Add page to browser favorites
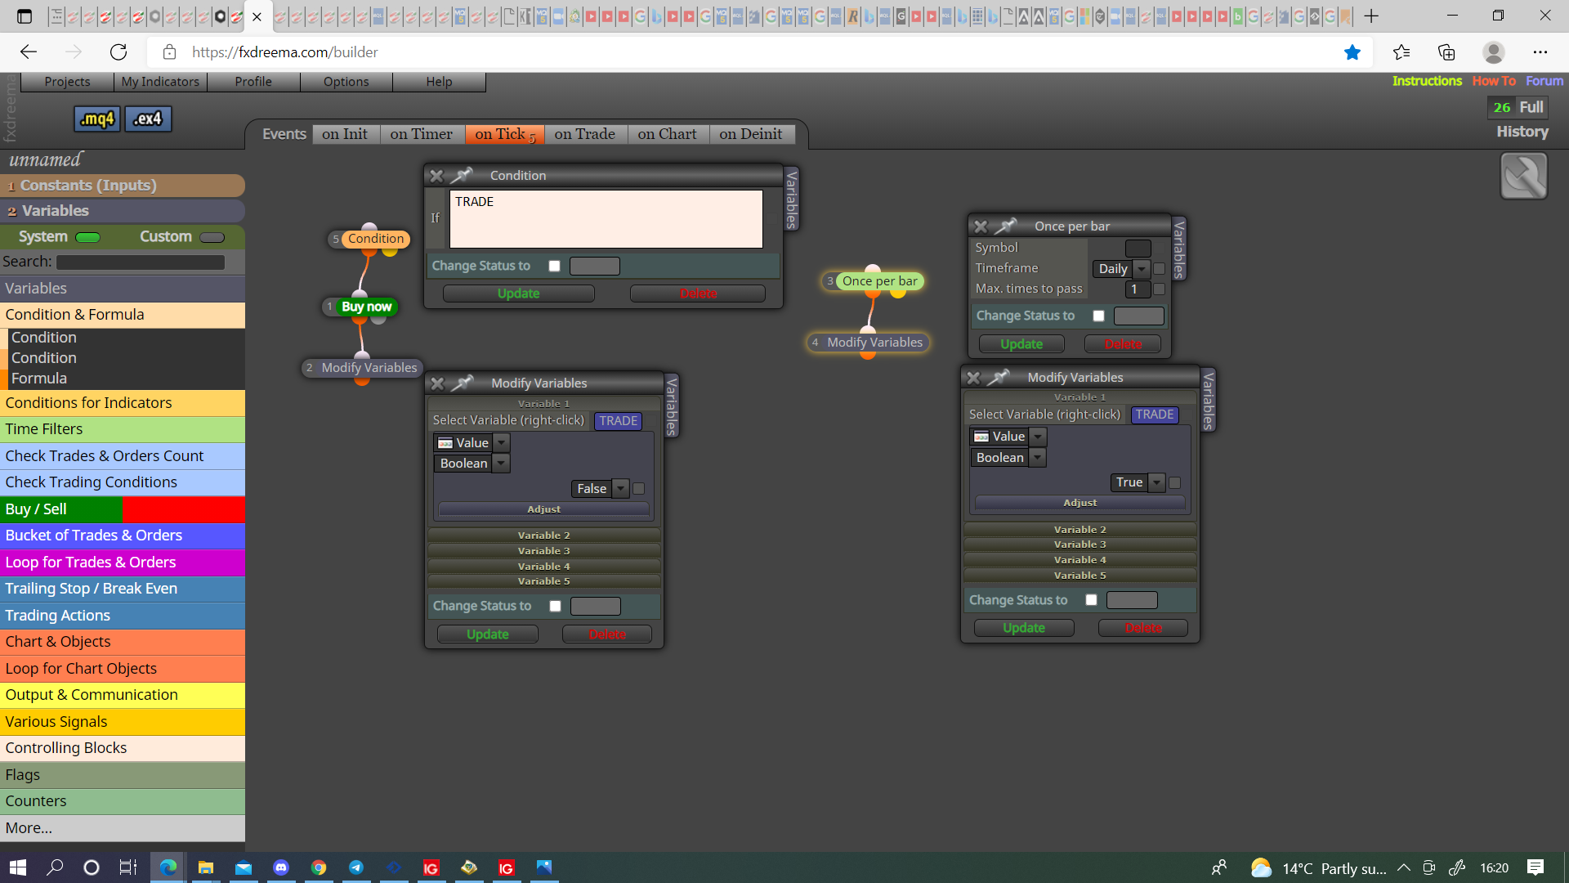Viewport: 1569px width, 883px height. 1352,52
